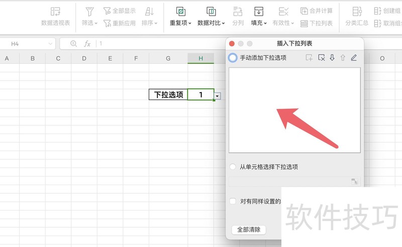The image size is (402, 247).
Task: Click the cell containing 下拉选项
Action: coord(168,95)
